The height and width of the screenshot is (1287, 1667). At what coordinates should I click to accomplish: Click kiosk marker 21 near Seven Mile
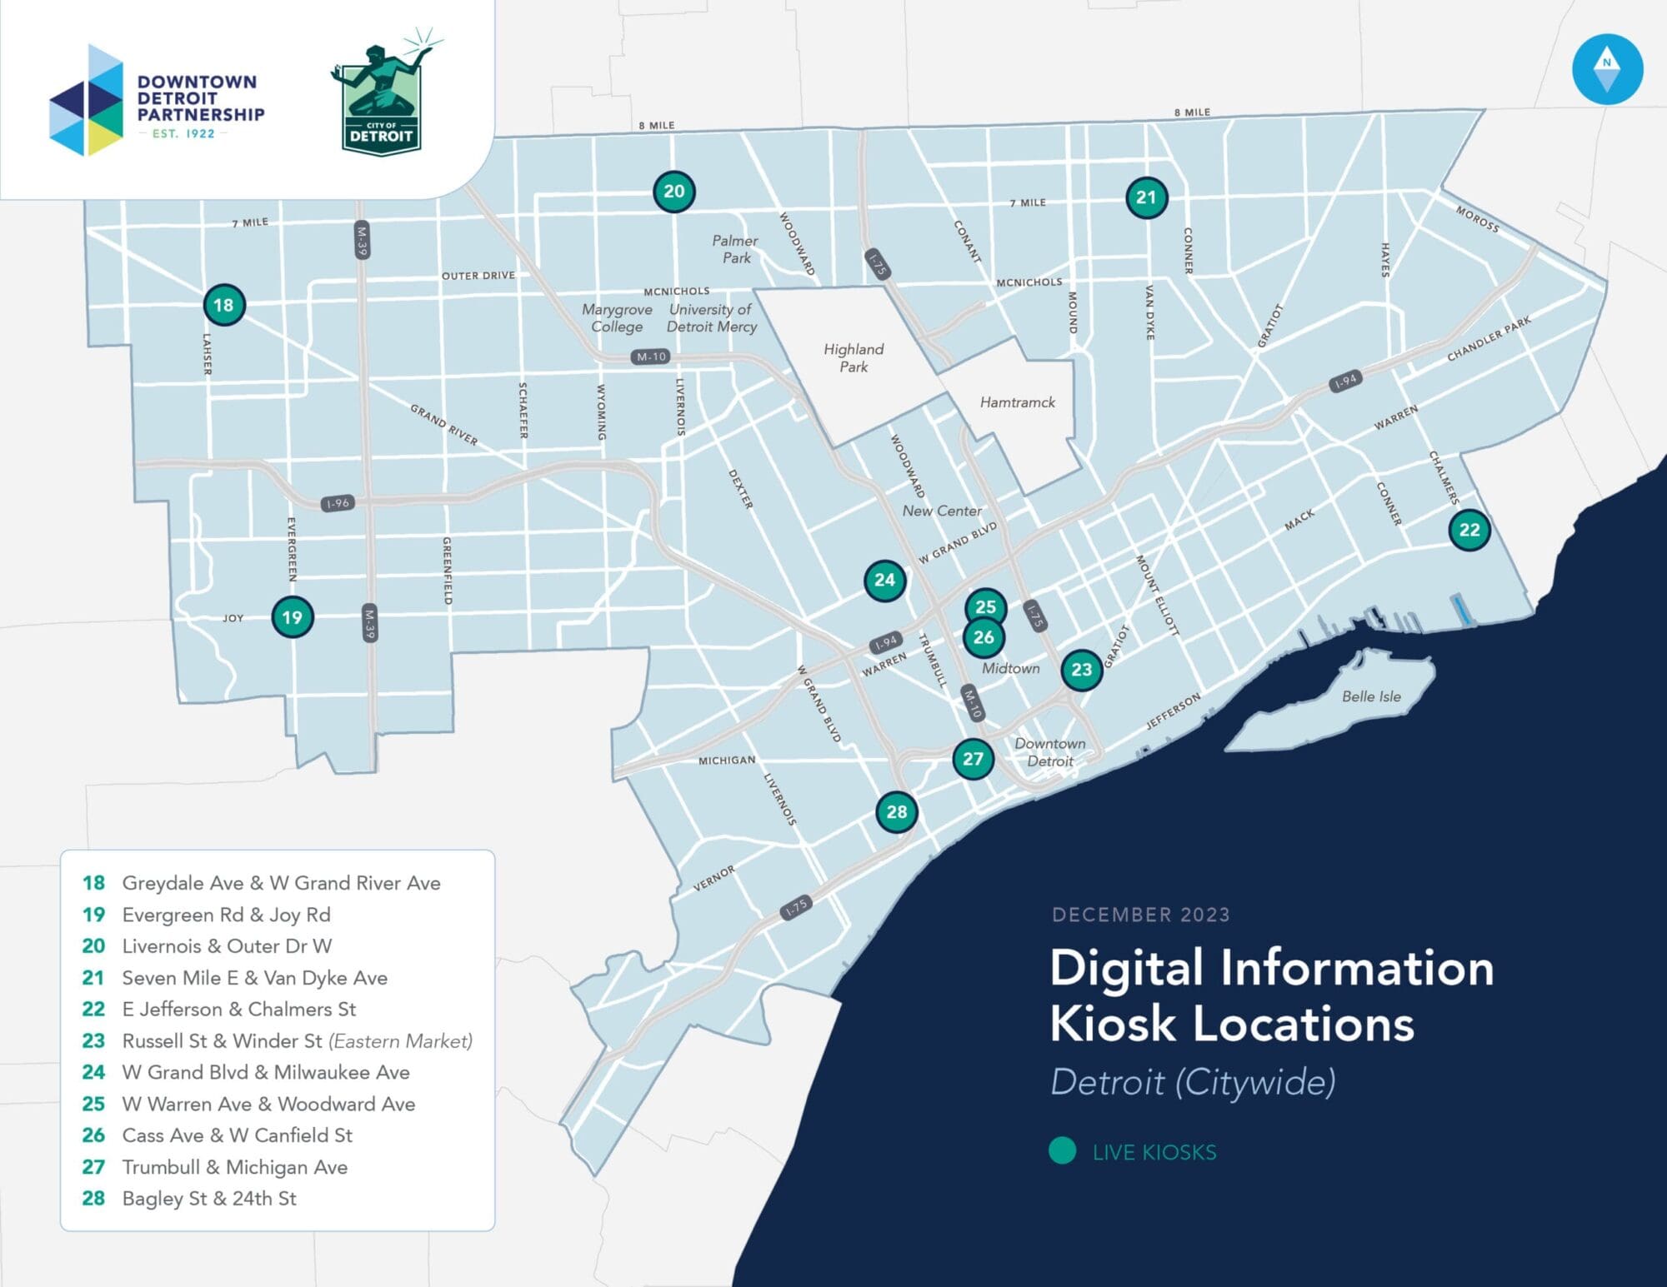(1145, 198)
